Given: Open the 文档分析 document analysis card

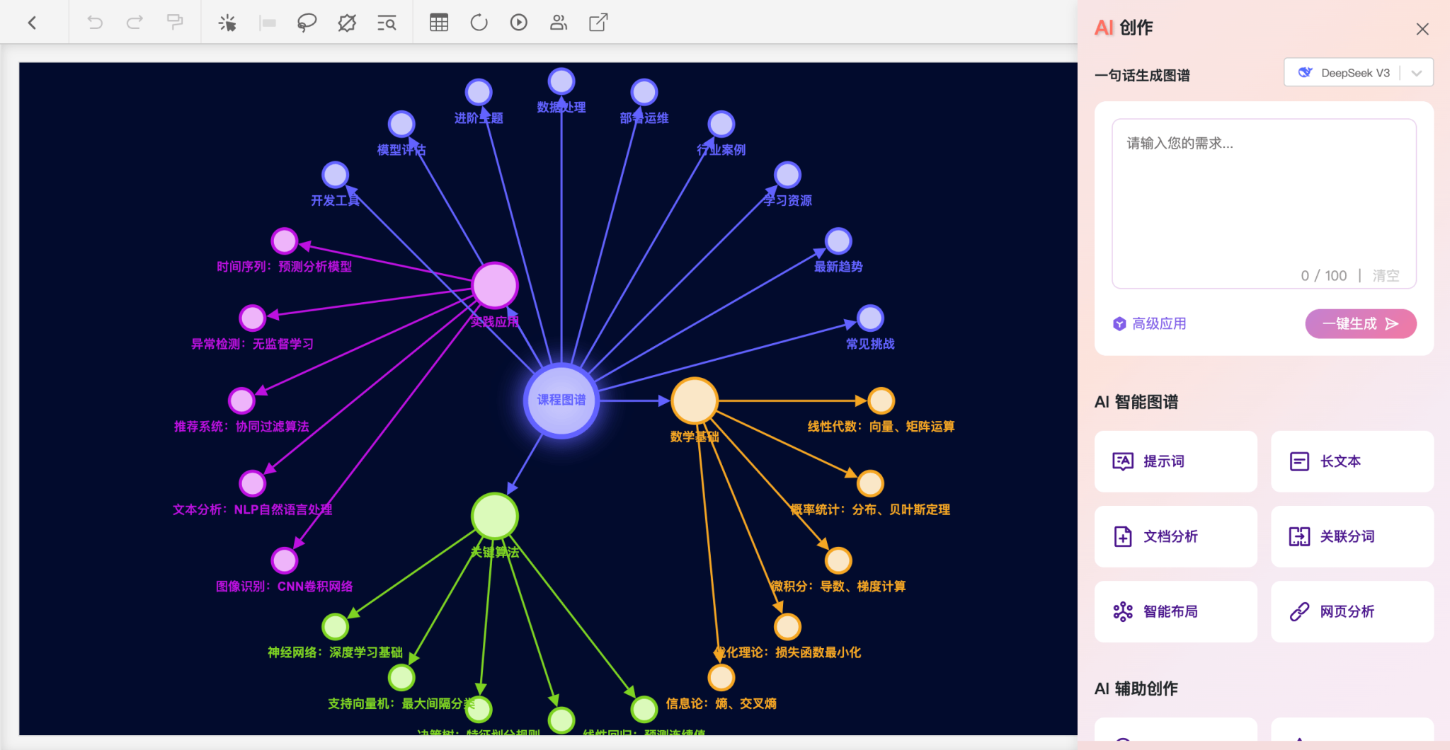Looking at the screenshot, I should point(1175,536).
